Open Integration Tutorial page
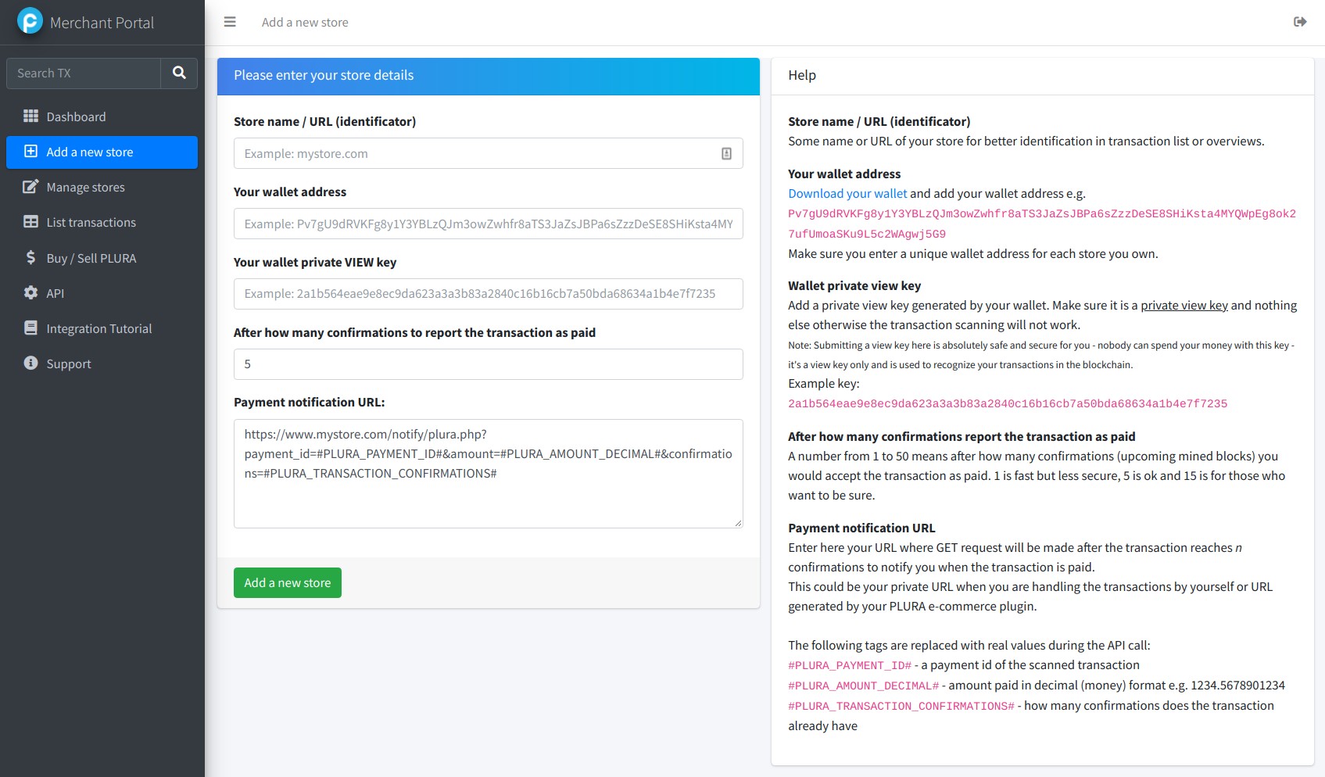This screenshot has width=1325, height=777. coord(102,329)
